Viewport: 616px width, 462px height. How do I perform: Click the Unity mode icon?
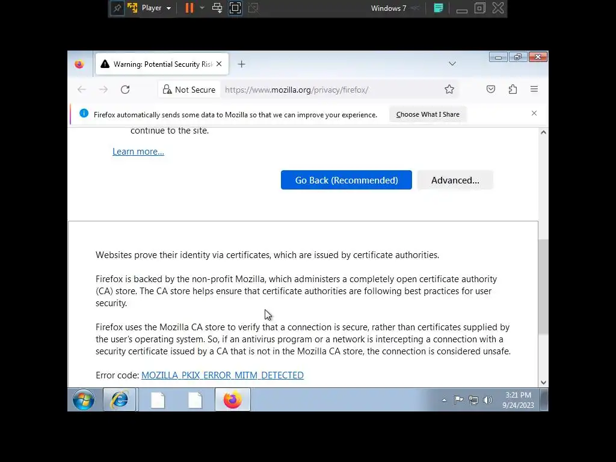click(x=253, y=8)
